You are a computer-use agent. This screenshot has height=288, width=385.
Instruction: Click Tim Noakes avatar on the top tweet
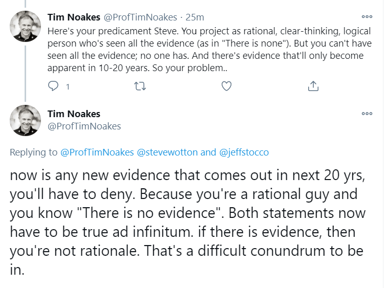26,27
